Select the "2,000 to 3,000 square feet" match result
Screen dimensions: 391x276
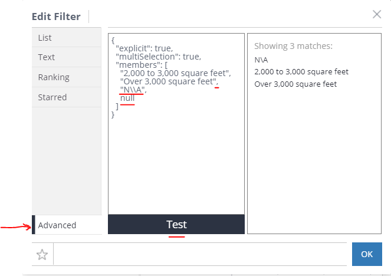pyautogui.click(x=301, y=72)
